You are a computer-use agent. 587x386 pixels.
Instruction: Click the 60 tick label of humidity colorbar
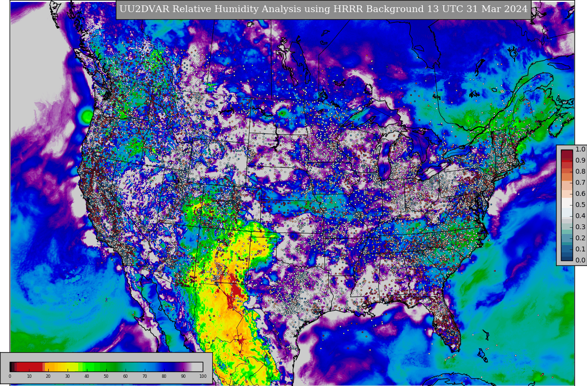coord(126,376)
